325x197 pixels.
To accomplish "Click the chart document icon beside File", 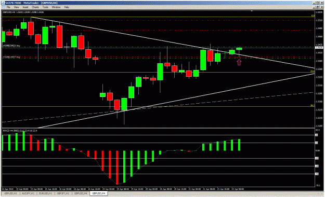I will pos(4,7).
